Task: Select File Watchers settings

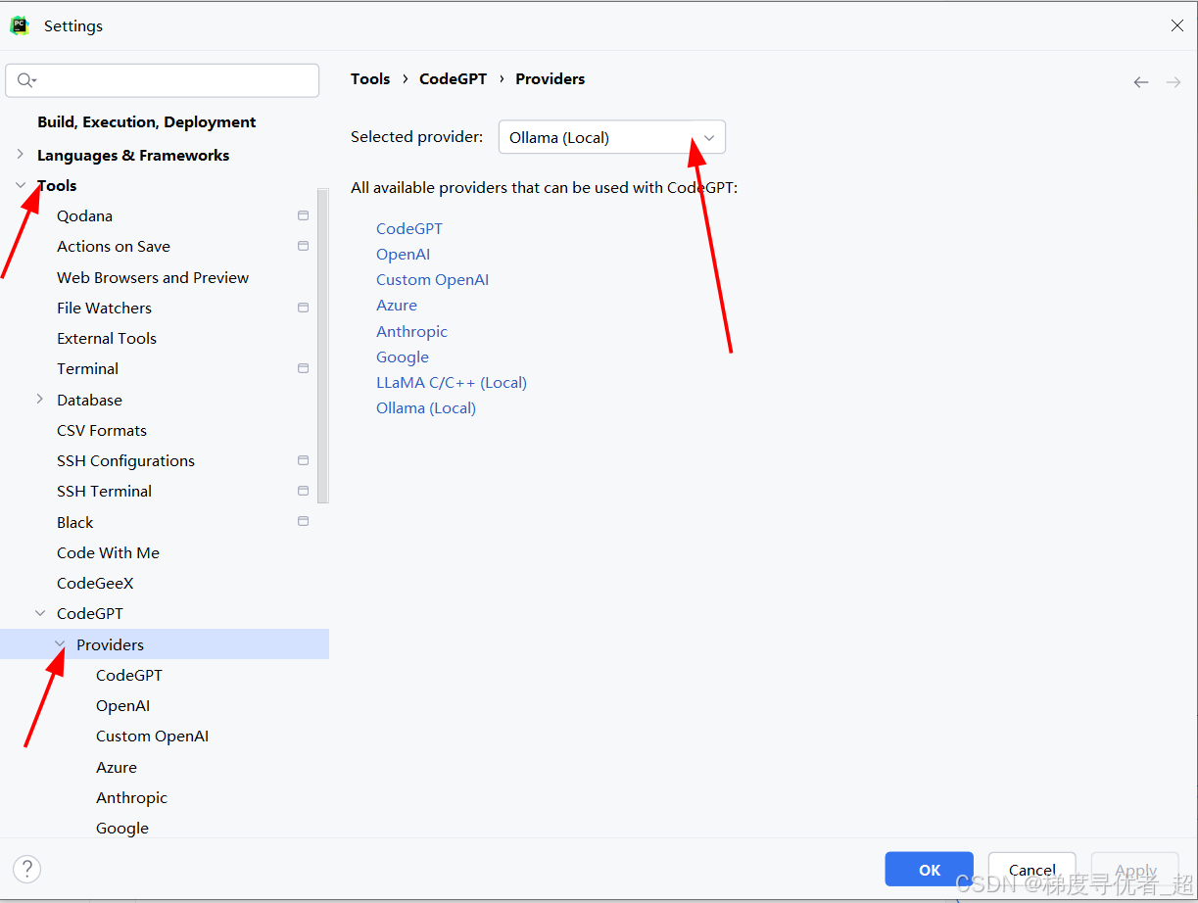Action: tap(104, 309)
